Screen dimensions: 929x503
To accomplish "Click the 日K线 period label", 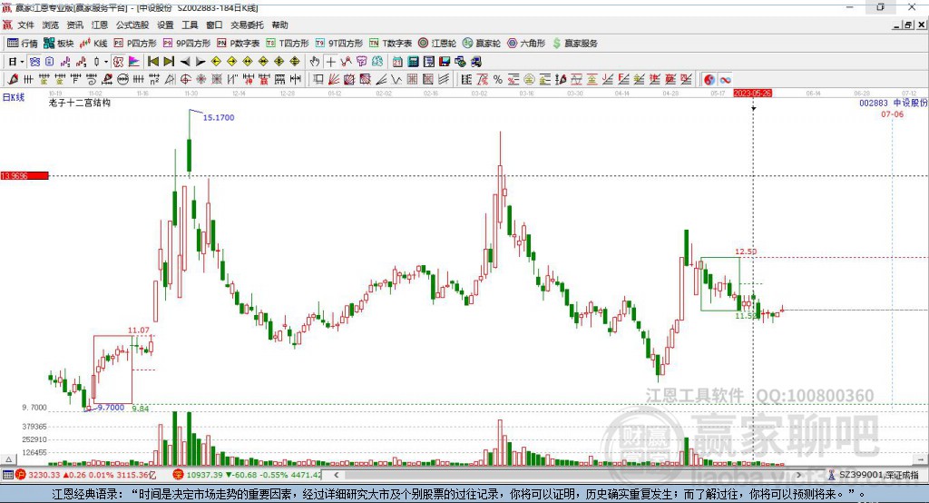I will pos(14,97).
